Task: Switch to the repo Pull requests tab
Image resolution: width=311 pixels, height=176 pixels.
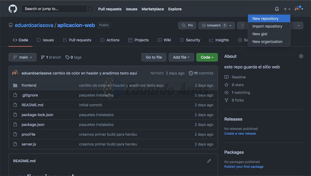Action: [77, 40]
